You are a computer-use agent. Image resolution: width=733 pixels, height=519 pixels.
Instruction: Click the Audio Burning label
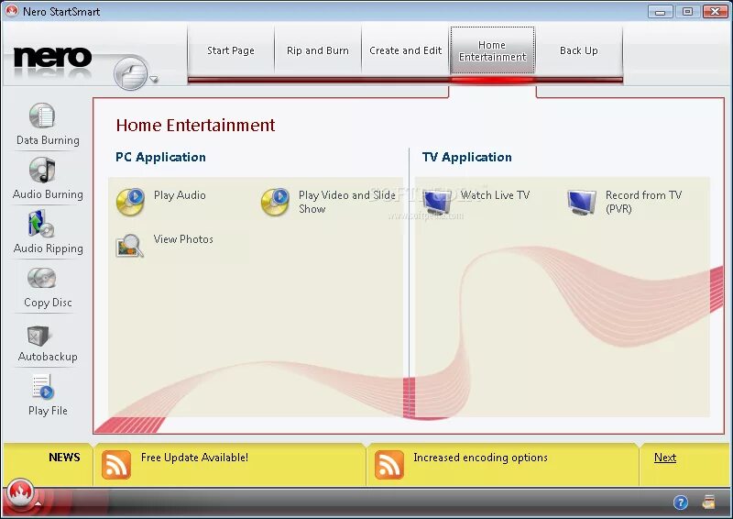pos(48,194)
